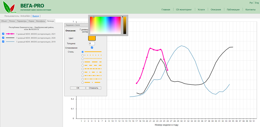
Task: Open СХ мониторинг menu item
Action: (184, 10)
